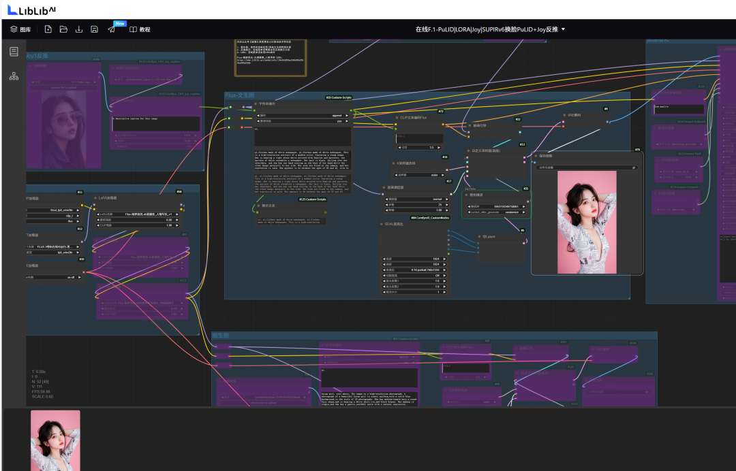This screenshot has width=736, height=471.
Task: Open workflow with the folder icon
Action: click(63, 29)
